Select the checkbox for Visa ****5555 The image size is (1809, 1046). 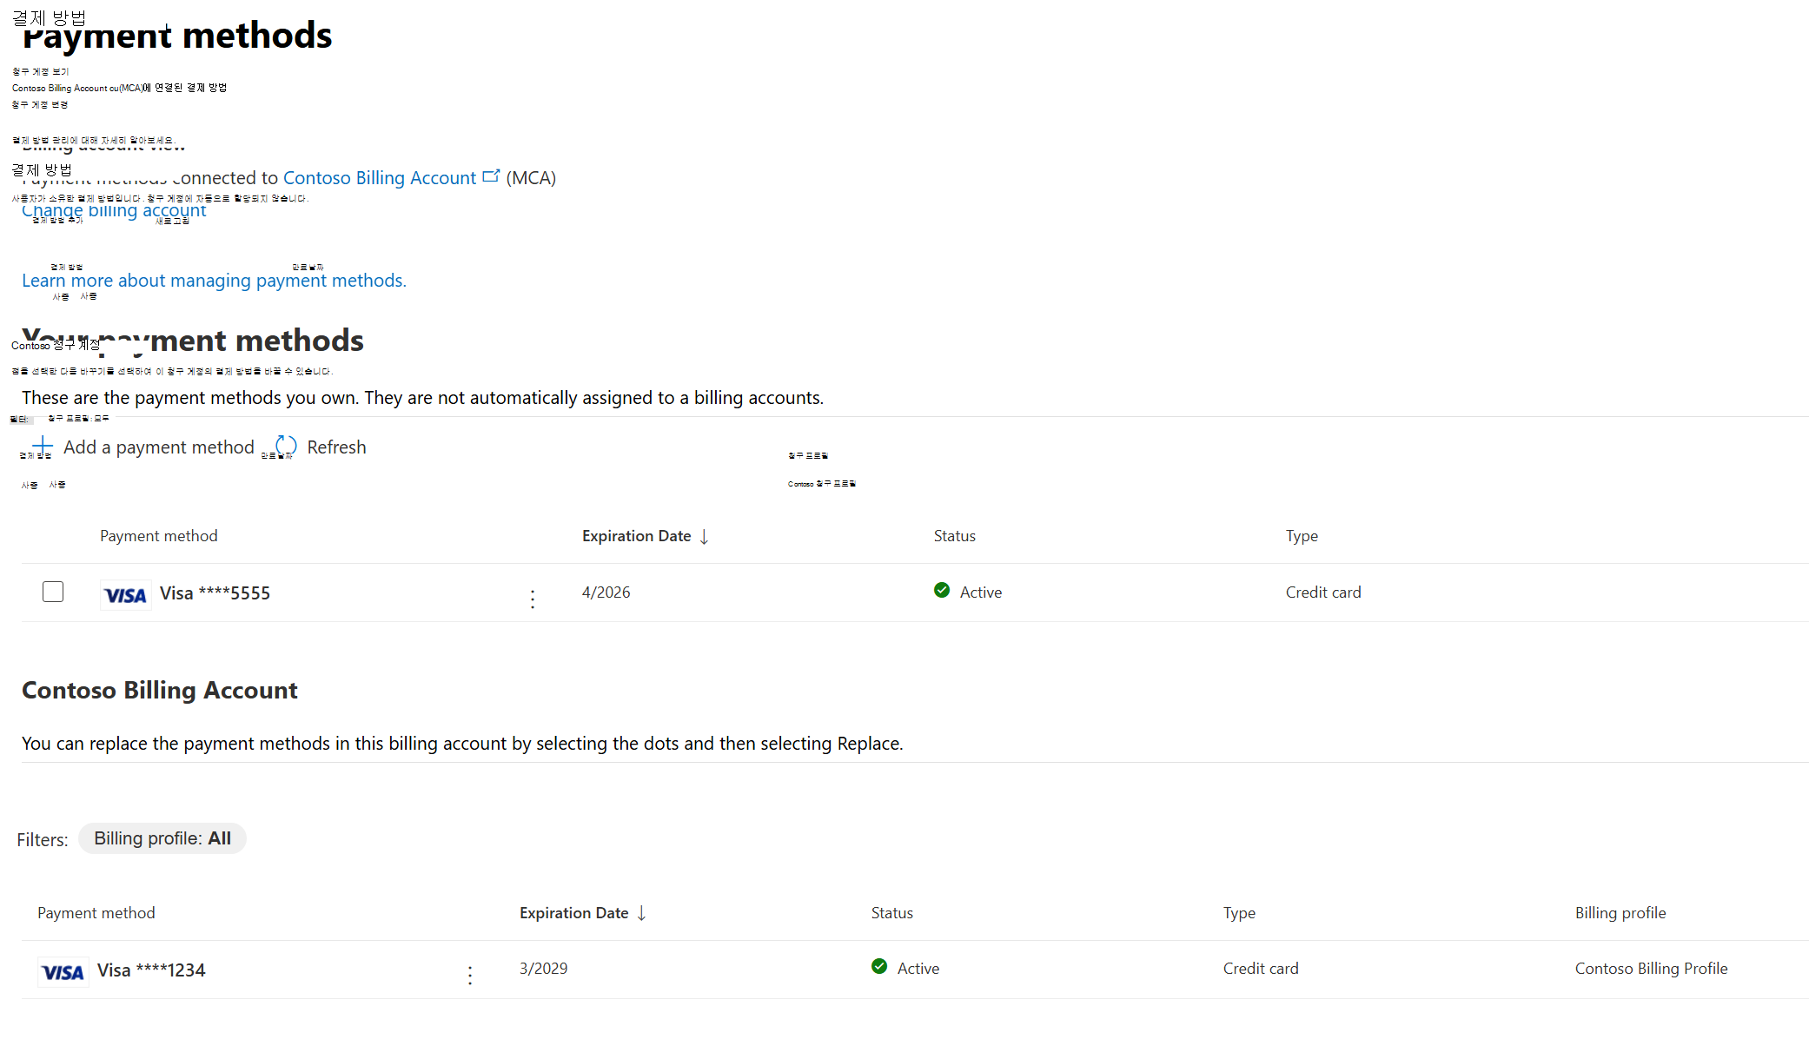(x=53, y=592)
